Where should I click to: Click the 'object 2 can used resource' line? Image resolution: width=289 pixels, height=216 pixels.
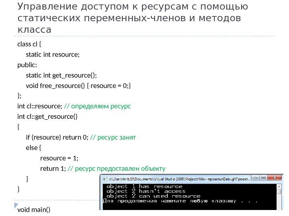(x=153, y=196)
